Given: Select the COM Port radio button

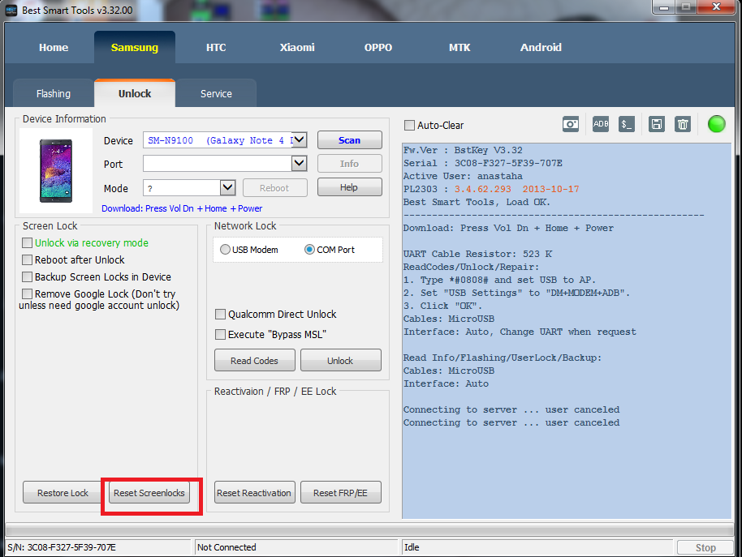Looking at the screenshot, I should [309, 250].
